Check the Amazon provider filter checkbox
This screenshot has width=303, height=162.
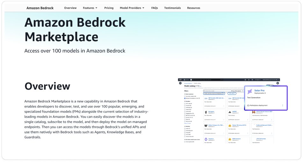pos(185,106)
